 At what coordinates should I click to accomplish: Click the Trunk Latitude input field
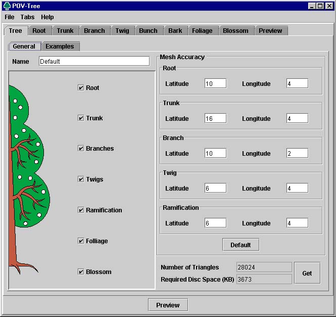click(x=215, y=118)
